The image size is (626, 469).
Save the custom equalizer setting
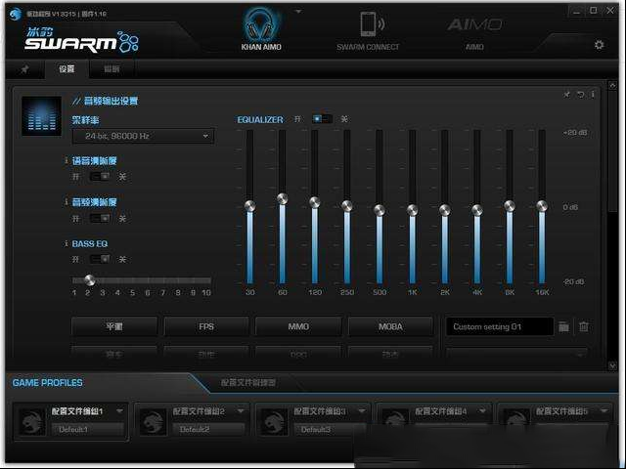pyautogui.click(x=563, y=326)
